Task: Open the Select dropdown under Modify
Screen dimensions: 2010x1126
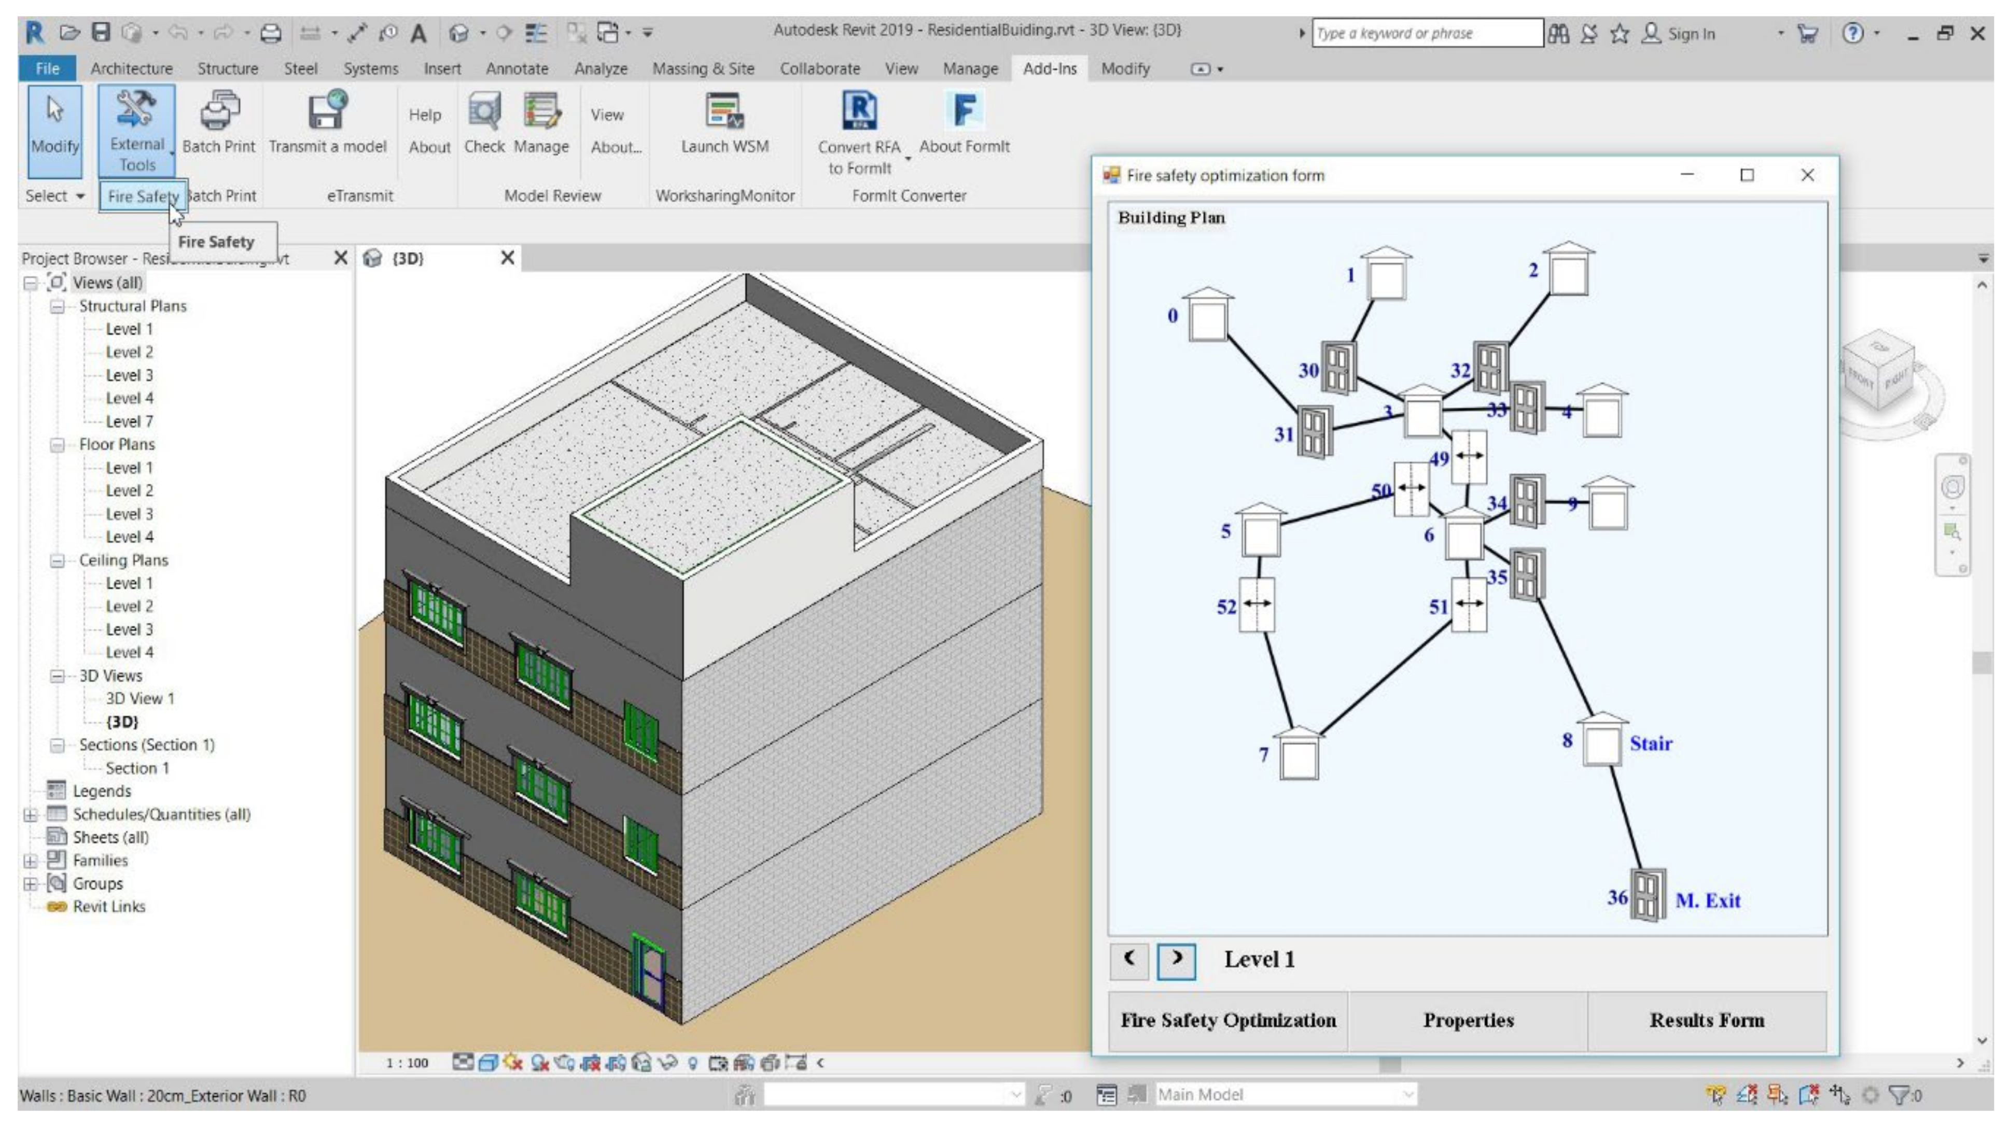Action: [x=54, y=196]
